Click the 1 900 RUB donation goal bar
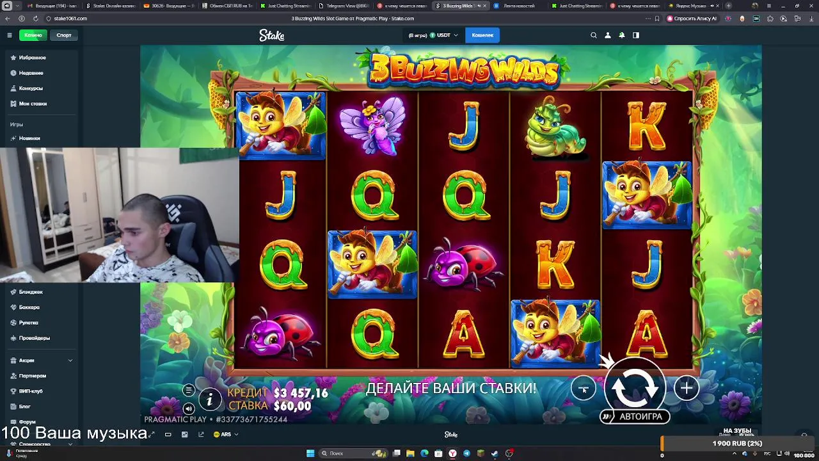Viewport: 819px width, 461px height. click(x=737, y=444)
